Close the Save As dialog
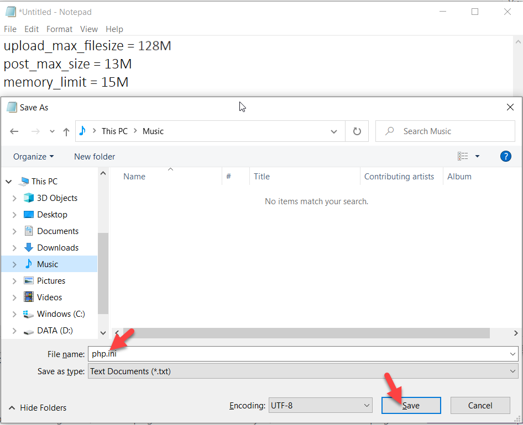Screen dimensions: 523x425 pyautogui.click(x=510, y=107)
